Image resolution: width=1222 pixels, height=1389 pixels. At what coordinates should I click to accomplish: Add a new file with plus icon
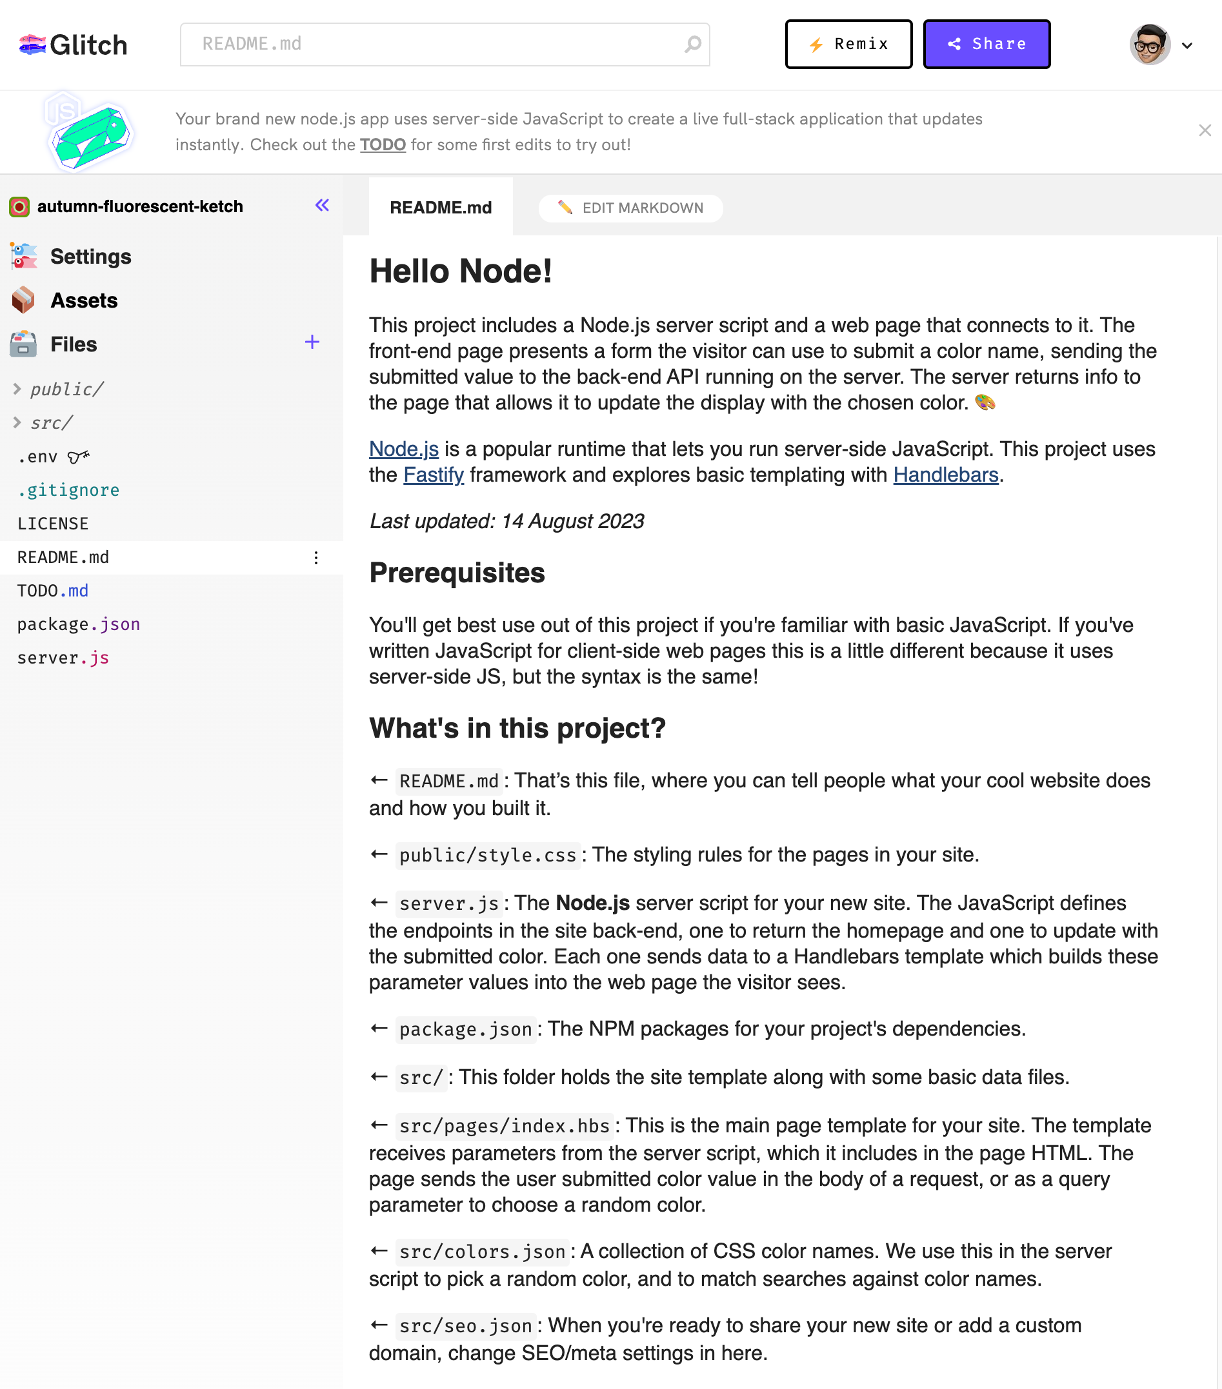tap(312, 342)
